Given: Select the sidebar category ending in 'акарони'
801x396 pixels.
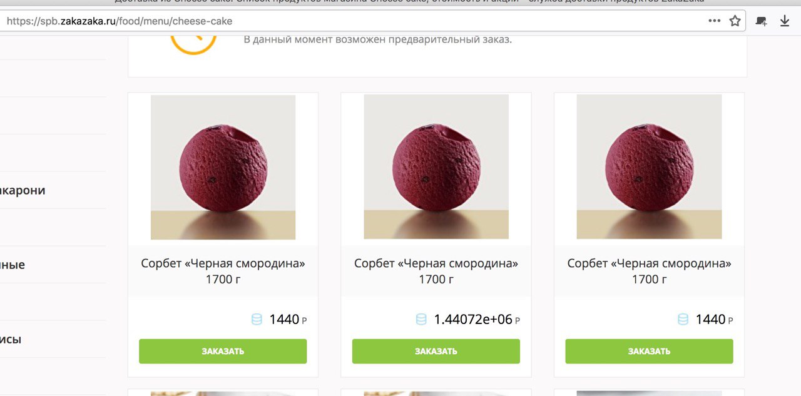Looking at the screenshot, I should (x=23, y=190).
